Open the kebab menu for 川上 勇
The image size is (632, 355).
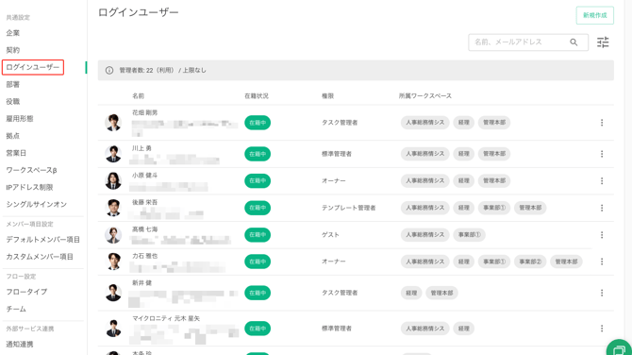pyautogui.click(x=602, y=154)
